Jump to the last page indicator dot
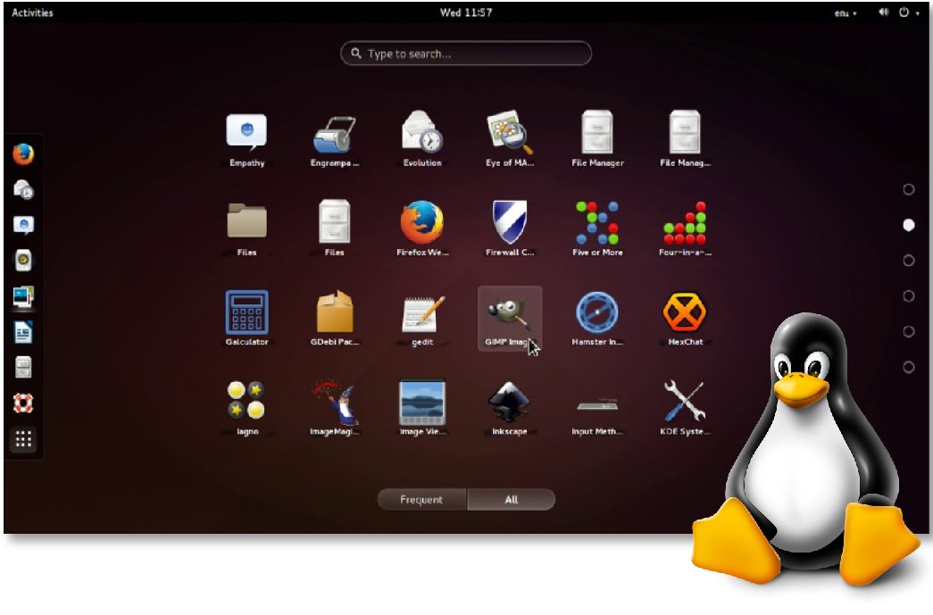This screenshot has height=615, width=933. click(x=909, y=368)
